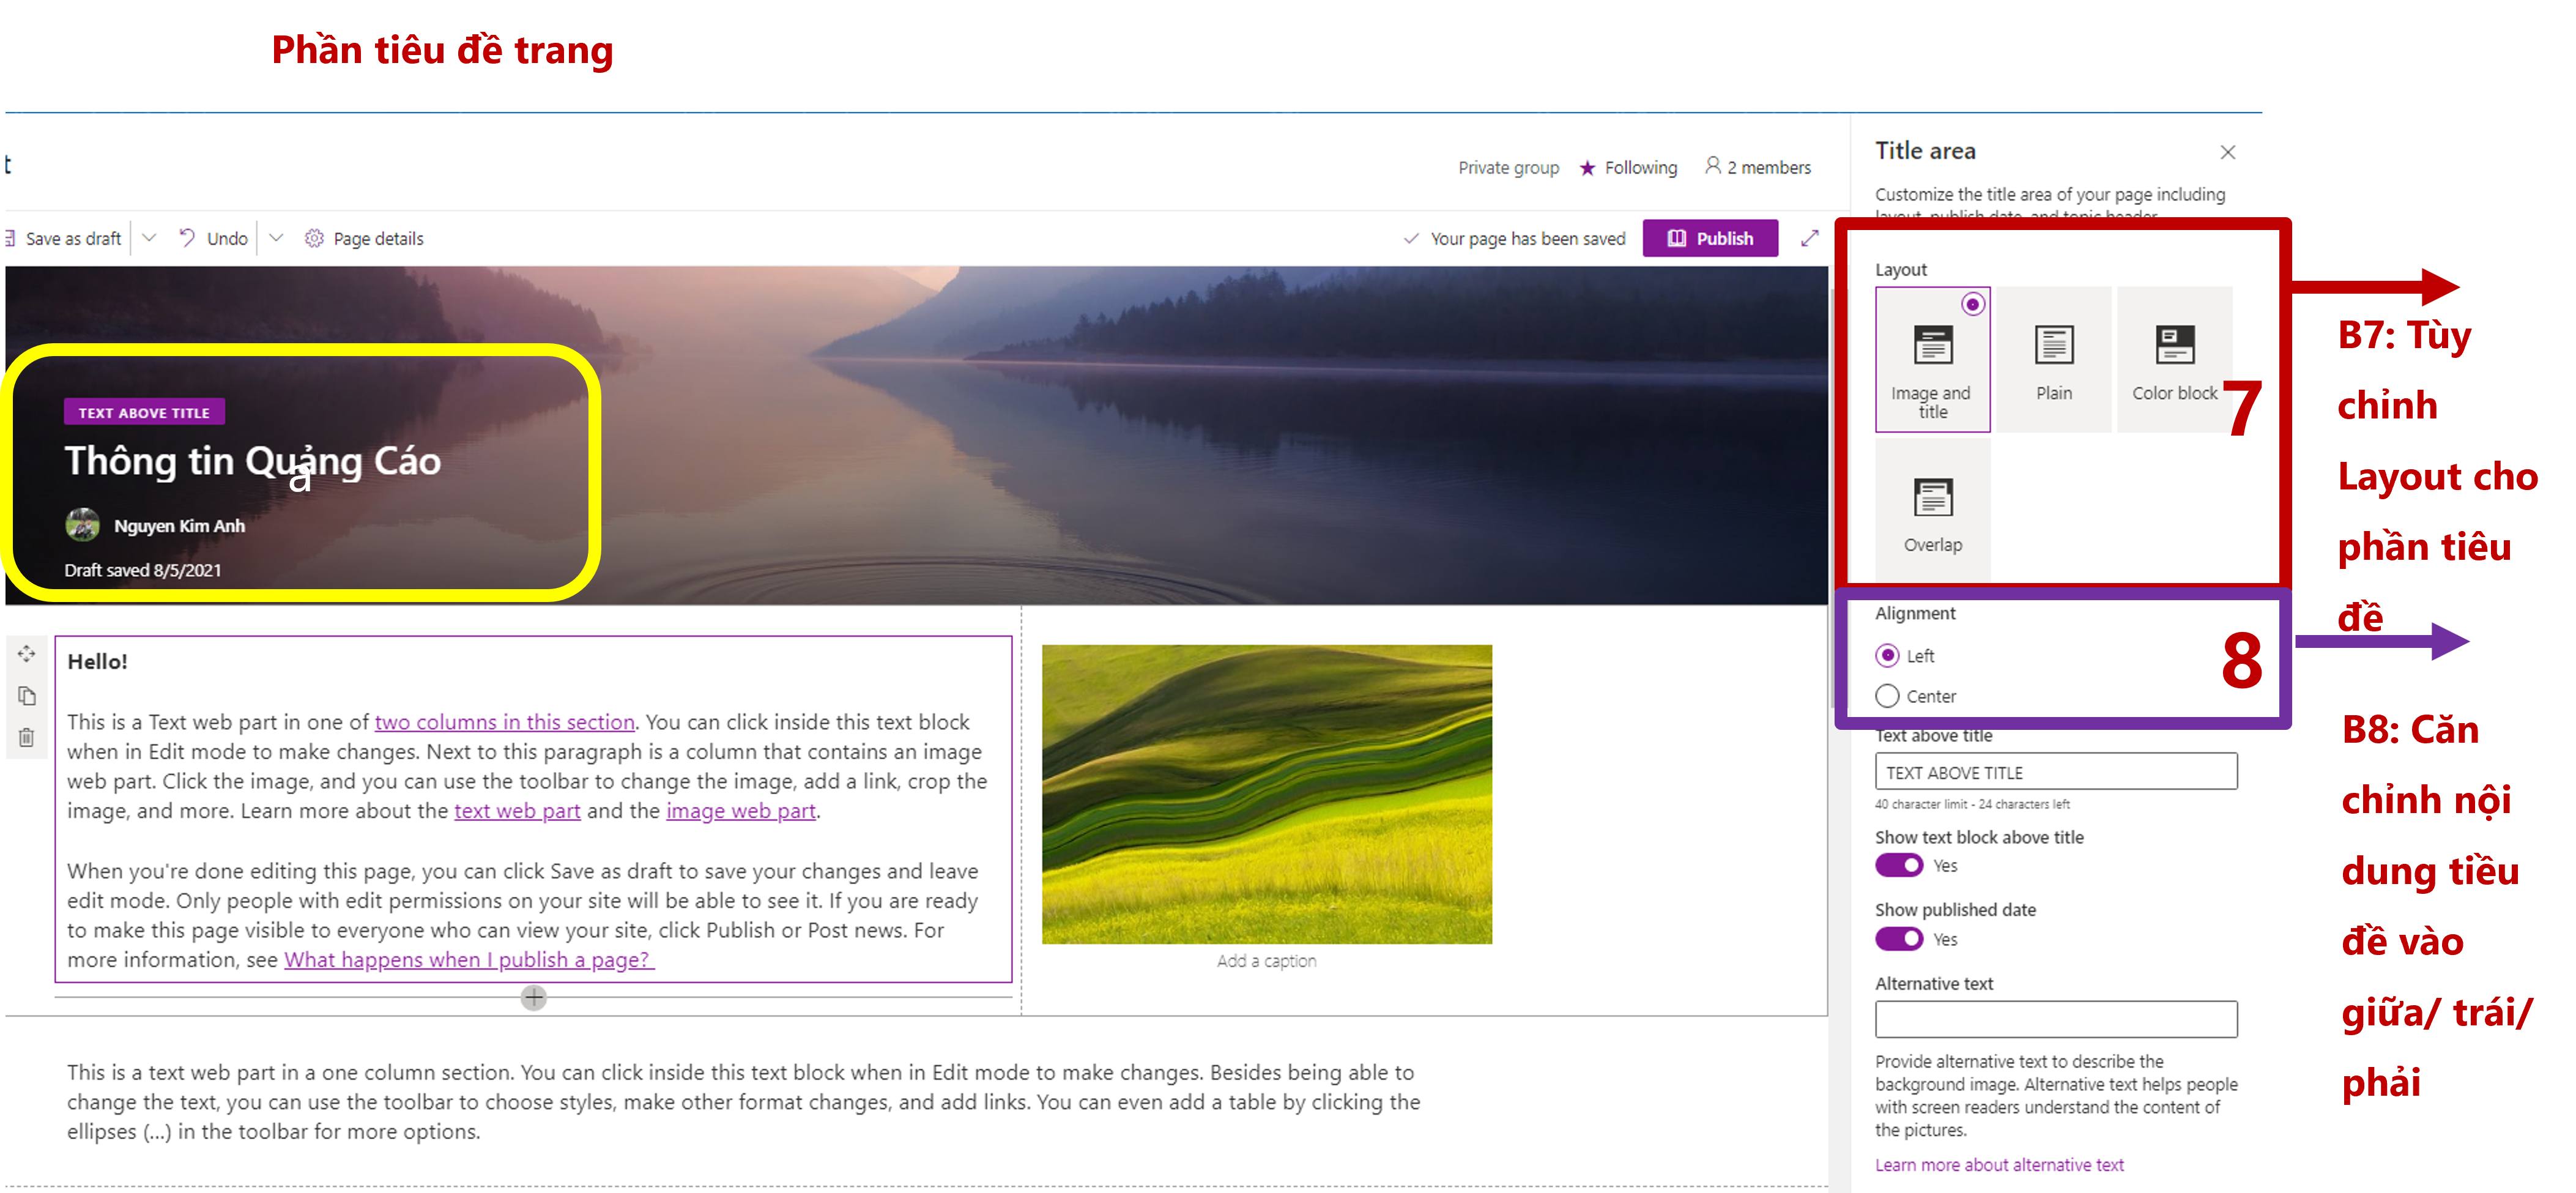Open Learn more about alternative text link

point(1998,1165)
